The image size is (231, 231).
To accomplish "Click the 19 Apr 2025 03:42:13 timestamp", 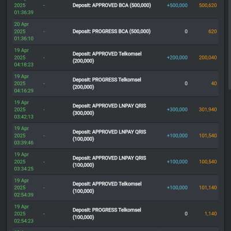I will pos(24,110).
